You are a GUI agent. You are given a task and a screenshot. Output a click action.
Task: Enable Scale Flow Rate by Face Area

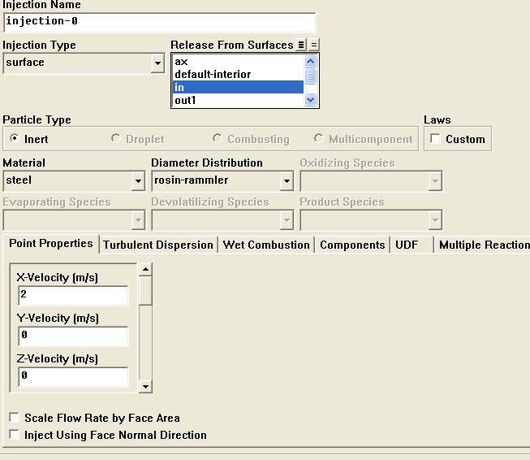tap(14, 418)
